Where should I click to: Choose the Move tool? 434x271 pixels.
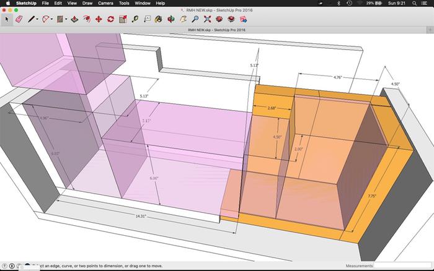98,19
